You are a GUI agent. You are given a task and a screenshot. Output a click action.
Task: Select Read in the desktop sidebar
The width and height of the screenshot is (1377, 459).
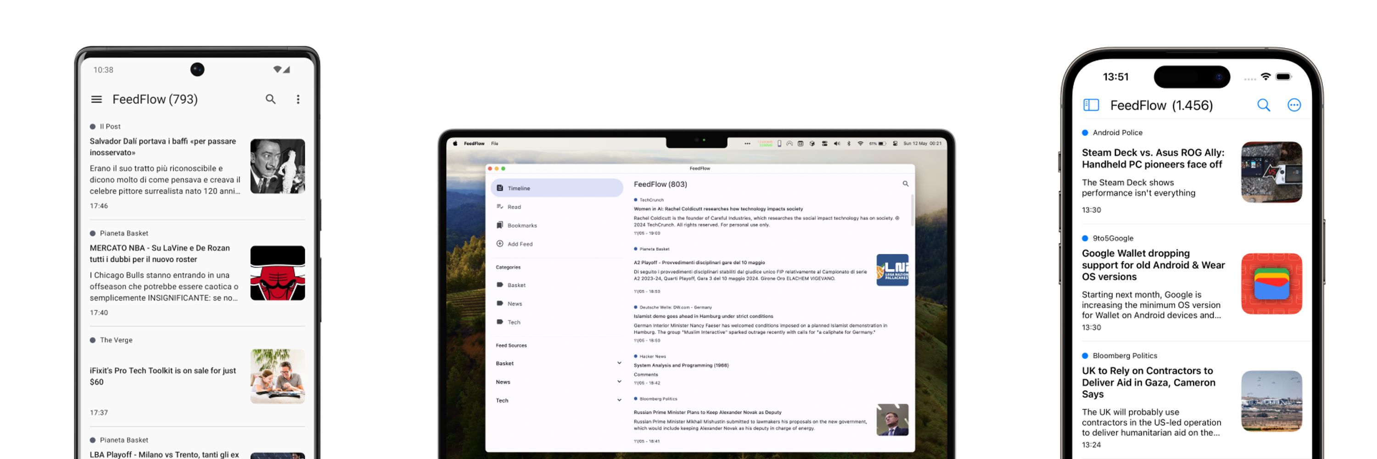(x=557, y=207)
